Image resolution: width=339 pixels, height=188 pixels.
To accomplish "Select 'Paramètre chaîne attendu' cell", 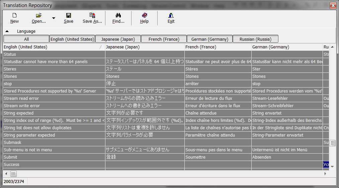I will click(218, 135).
